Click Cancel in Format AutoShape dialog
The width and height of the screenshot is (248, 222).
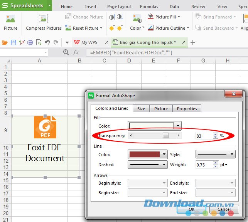click(x=224, y=209)
